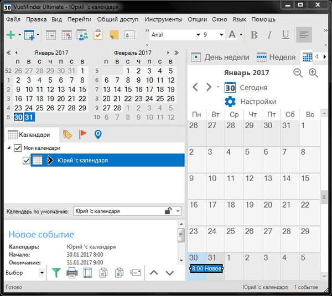Open the Инструменты menu
The height and width of the screenshot is (296, 332).
163,19
